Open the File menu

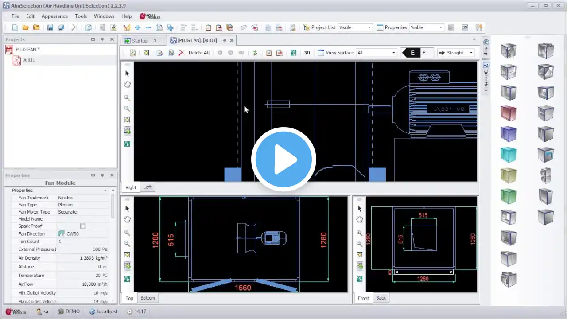click(x=16, y=16)
